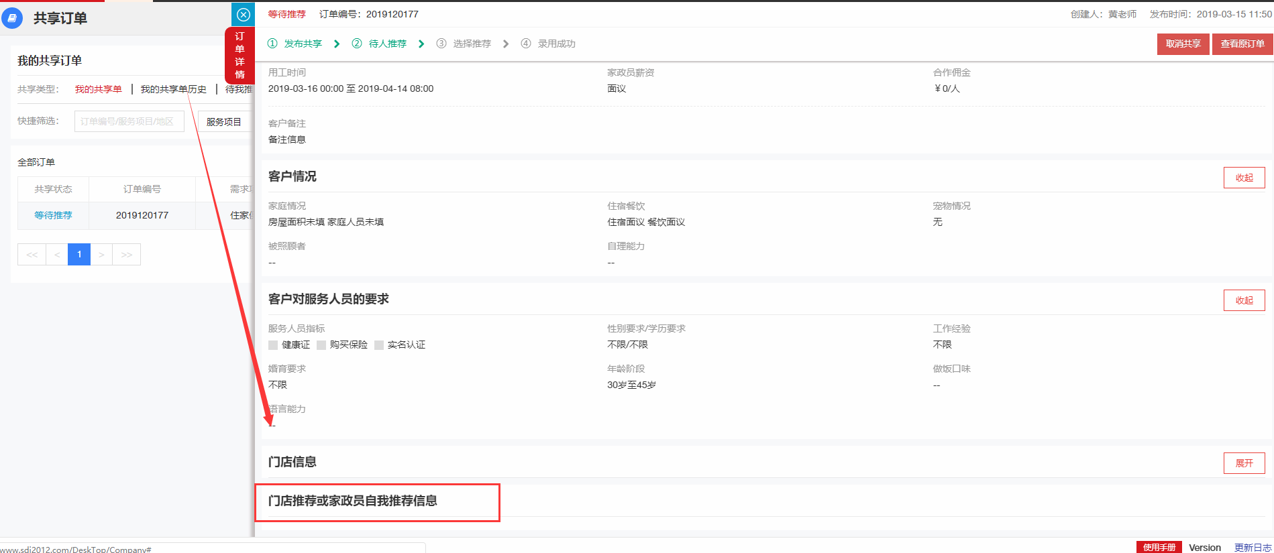Click the 查看原订单 button
This screenshot has width=1274, height=553.
click(x=1242, y=44)
